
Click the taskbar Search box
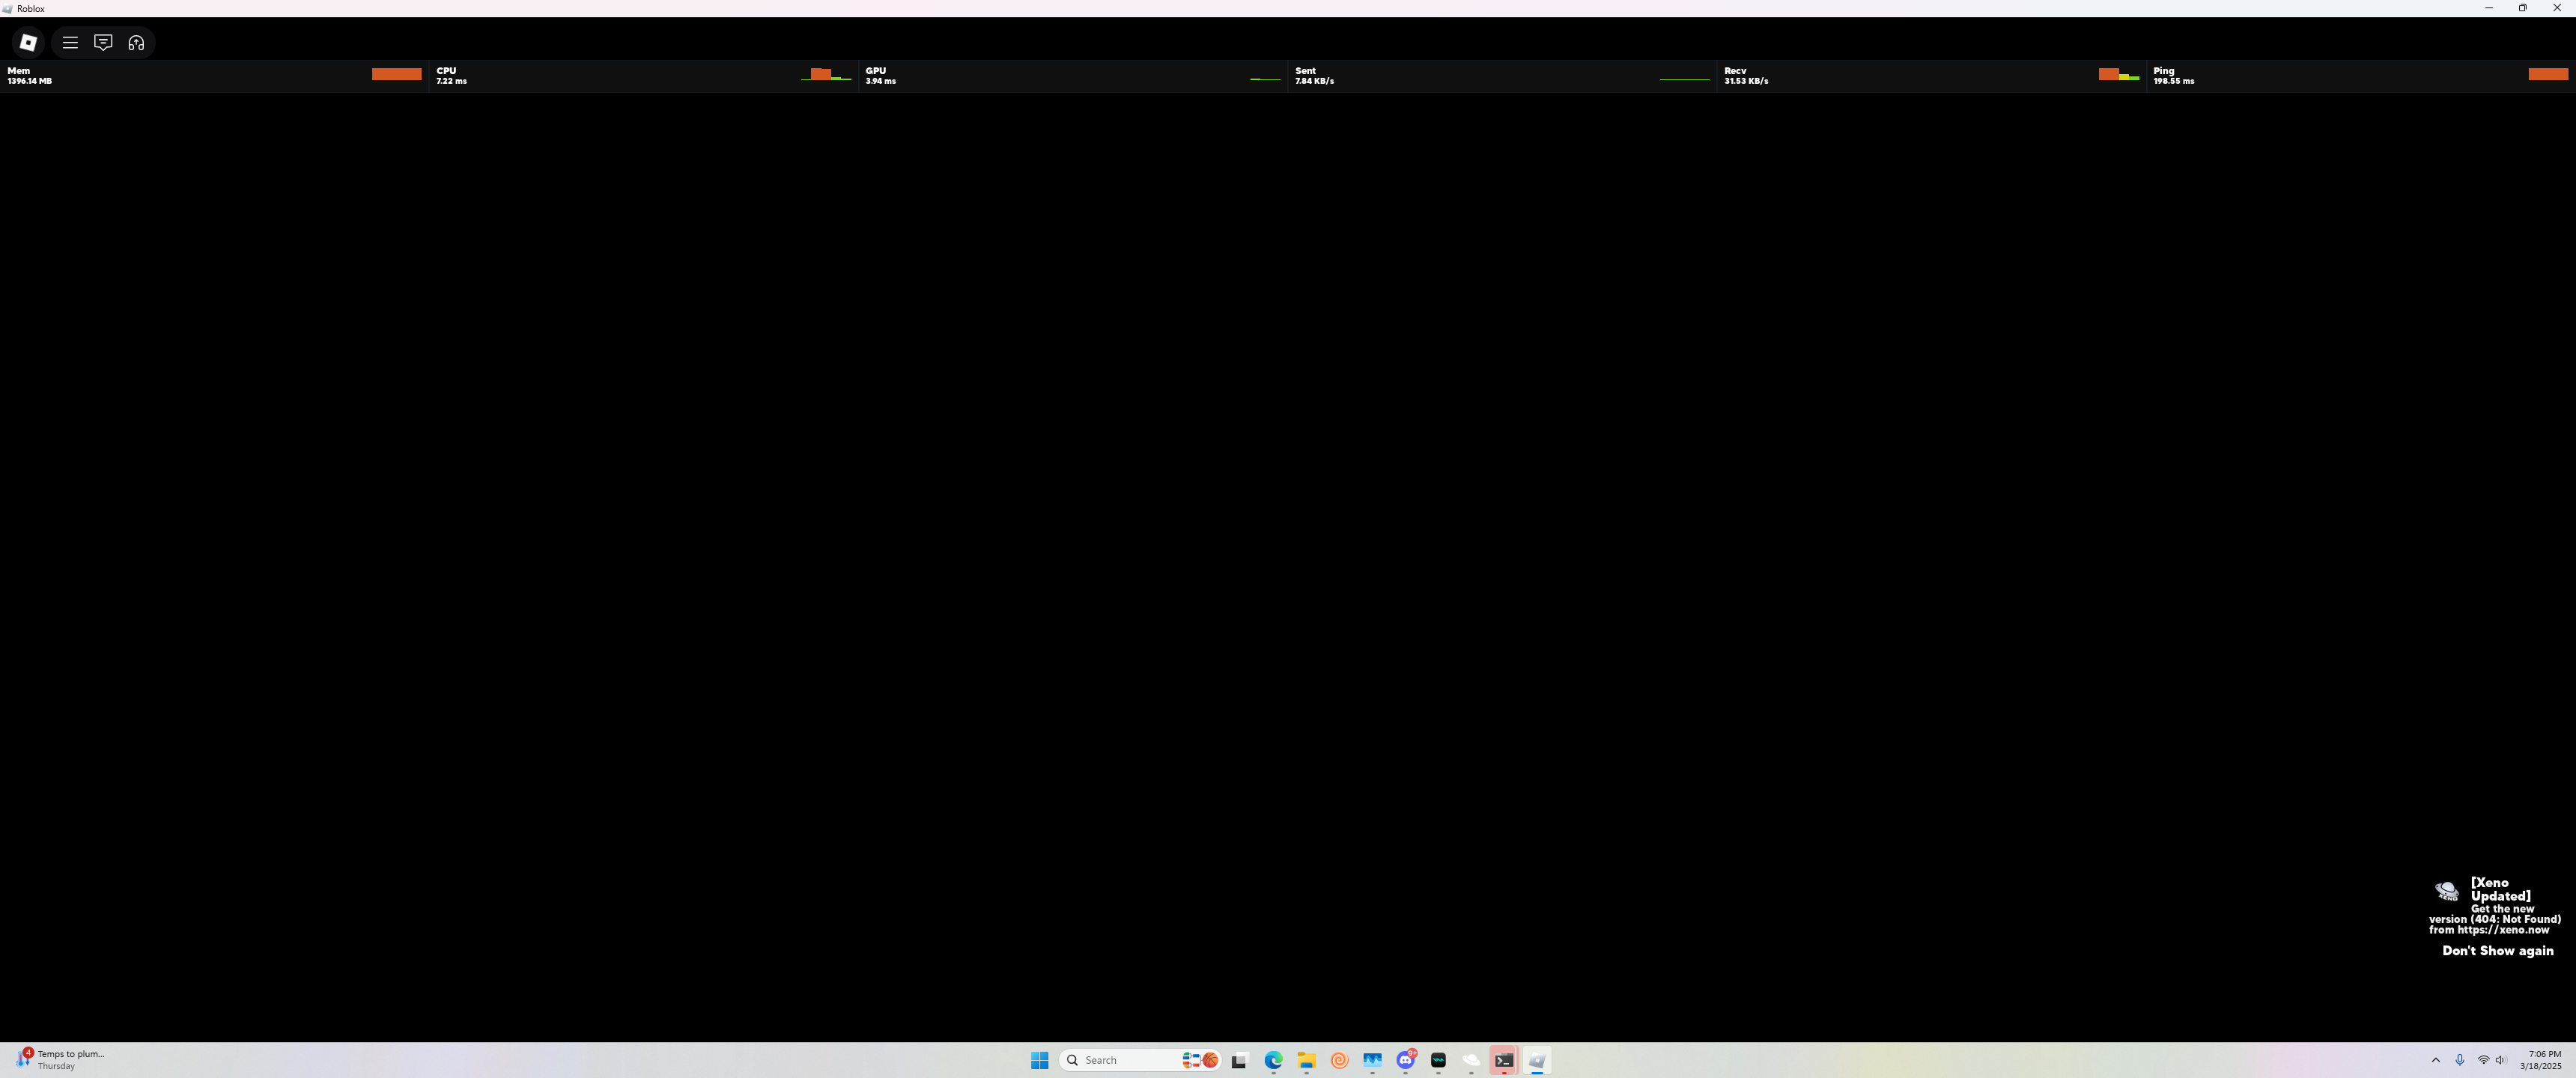click(x=1140, y=1060)
